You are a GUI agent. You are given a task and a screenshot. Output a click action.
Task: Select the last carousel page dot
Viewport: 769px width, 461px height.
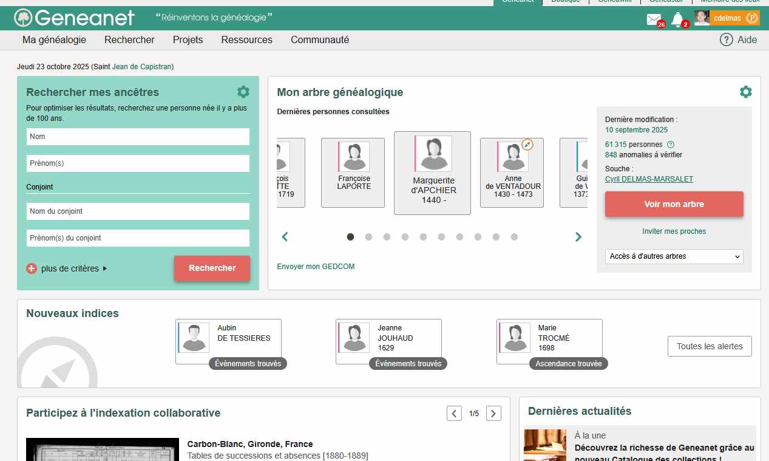coord(514,237)
